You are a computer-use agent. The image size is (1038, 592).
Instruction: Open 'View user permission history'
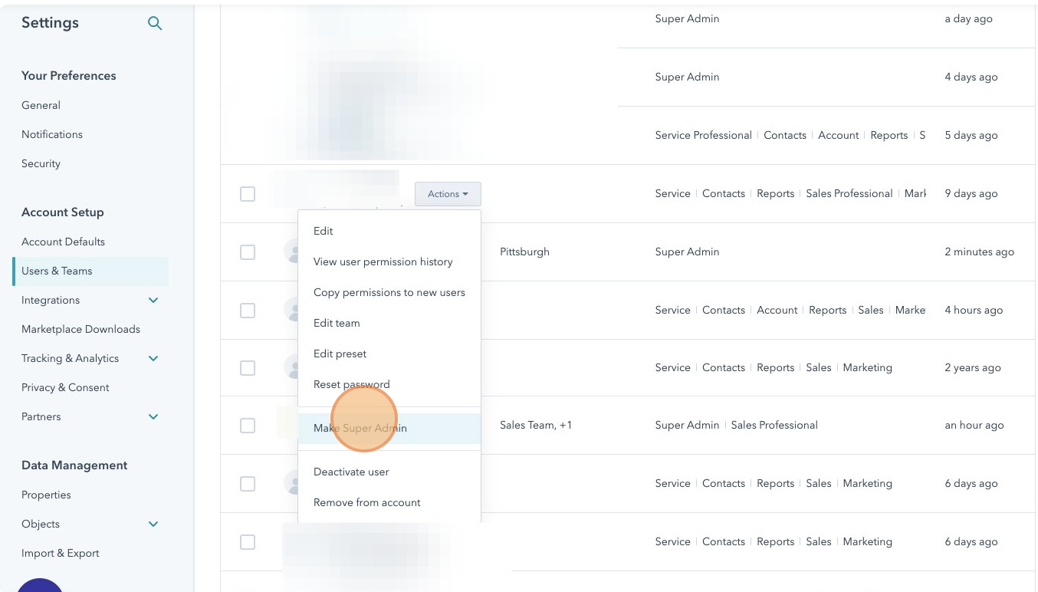(x=383, y=261)
